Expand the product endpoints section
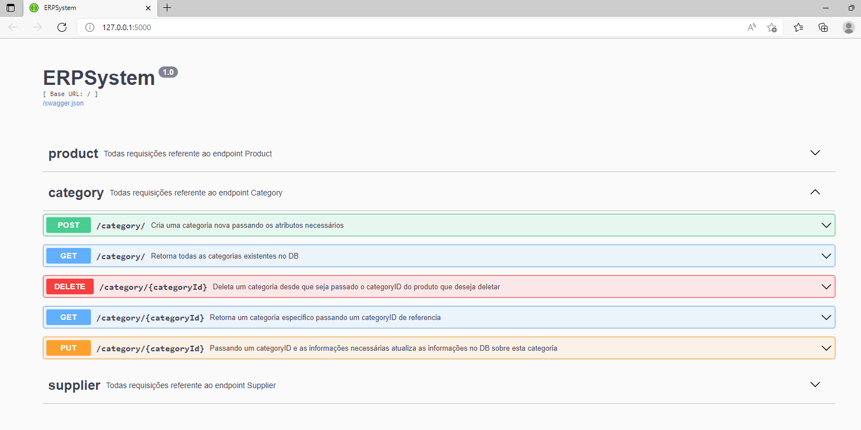 [815, 152]
